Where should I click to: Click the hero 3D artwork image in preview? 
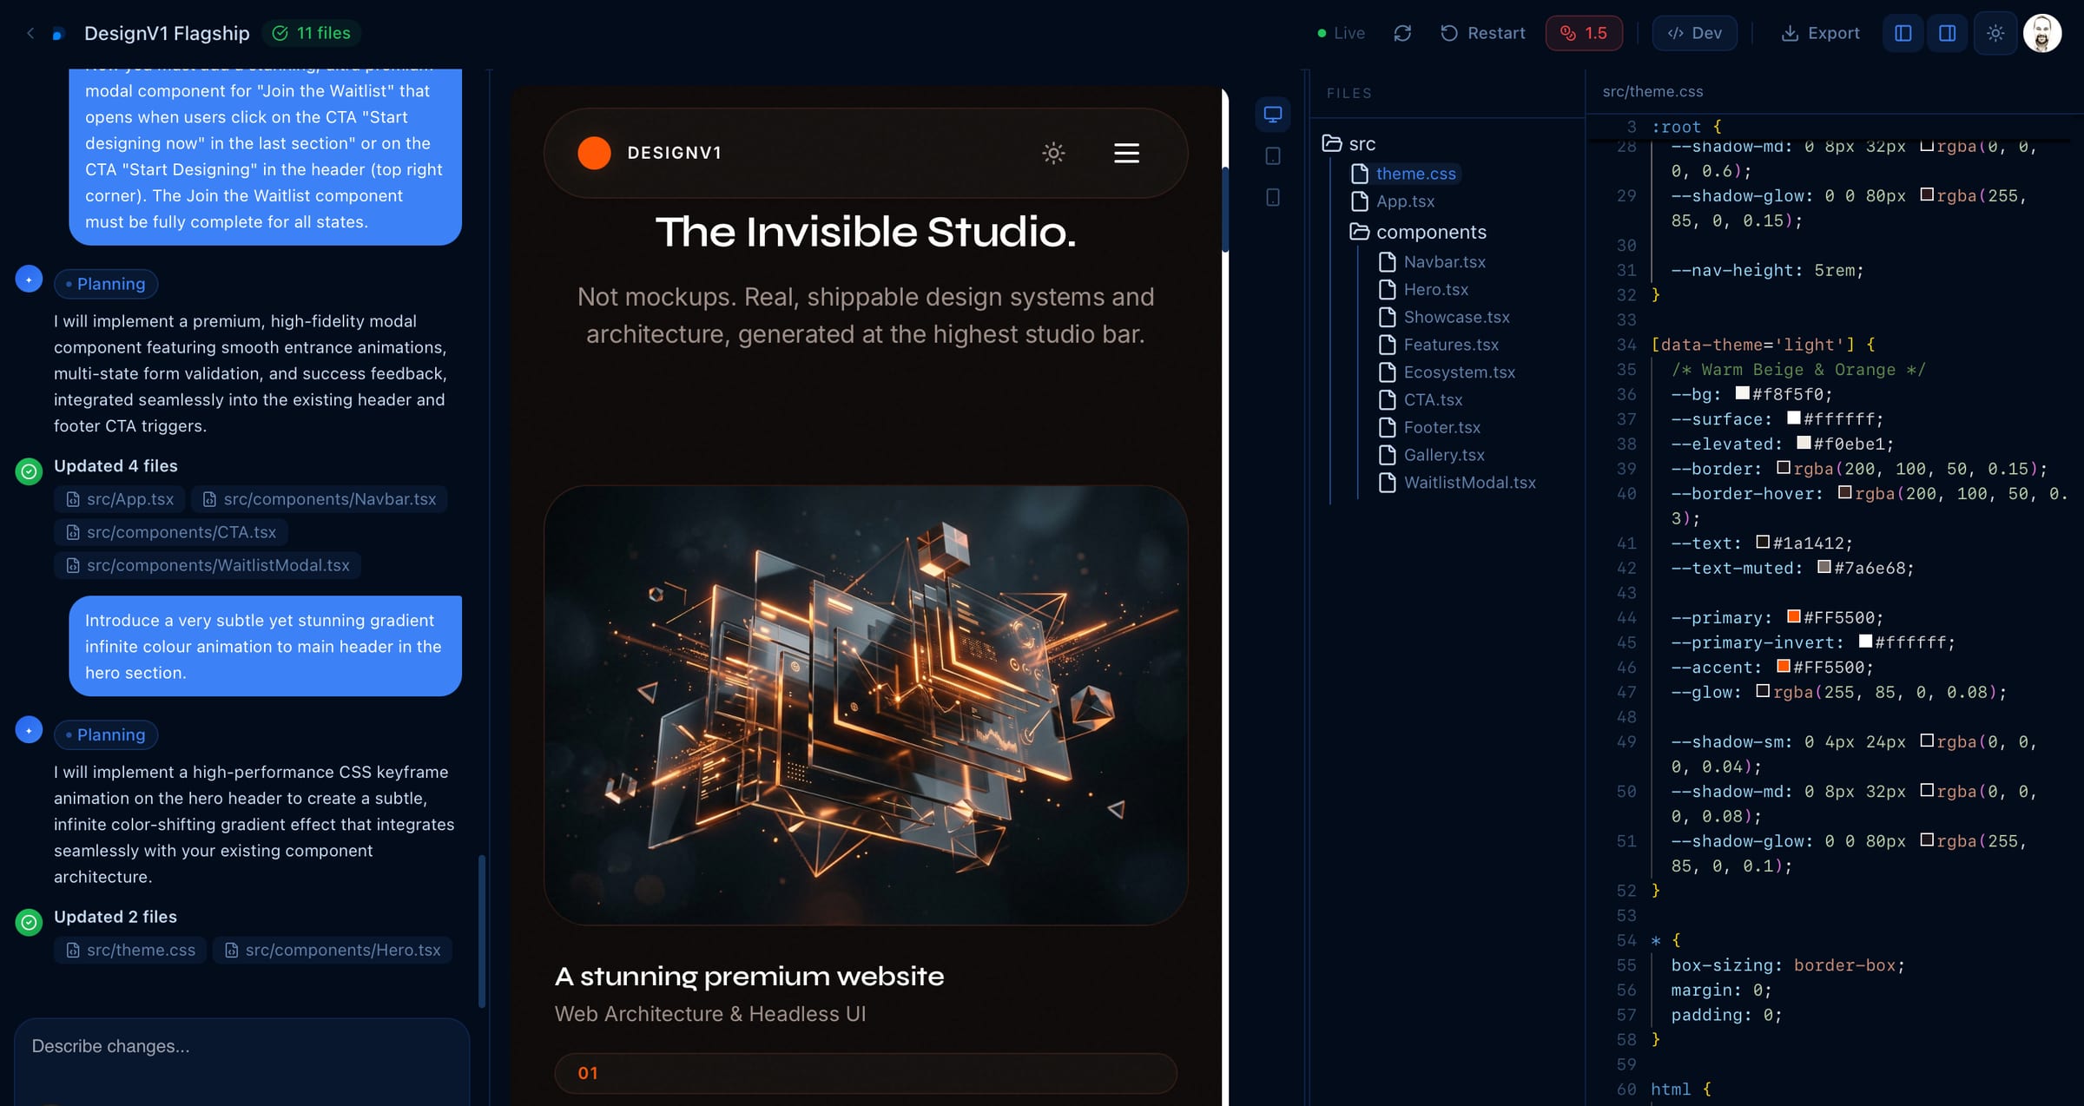[866, 705]
